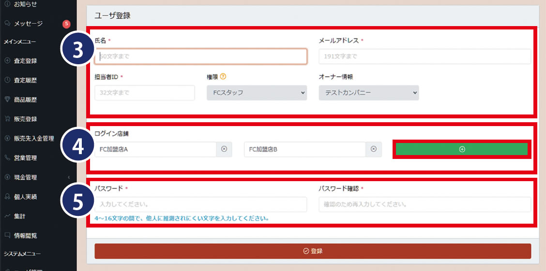Open 査定登録 in the sidebar
Viewport: 546px width, 271px height.
point(25,61)
